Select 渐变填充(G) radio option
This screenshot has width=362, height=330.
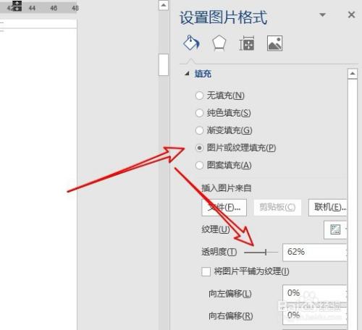point(199,130)
